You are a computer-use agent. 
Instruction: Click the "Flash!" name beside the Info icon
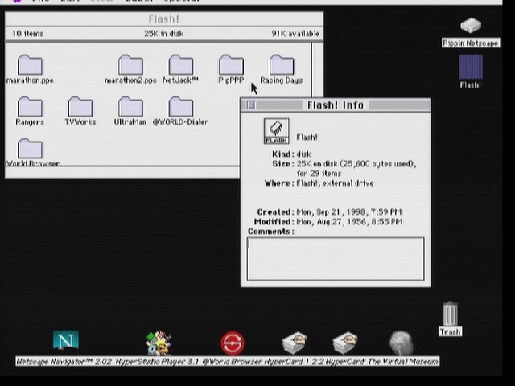coord(307,138)
